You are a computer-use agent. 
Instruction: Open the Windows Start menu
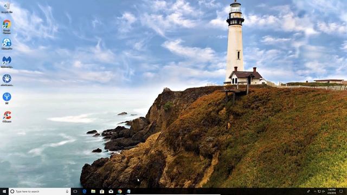pyautogui.click(x=4, y=191)
